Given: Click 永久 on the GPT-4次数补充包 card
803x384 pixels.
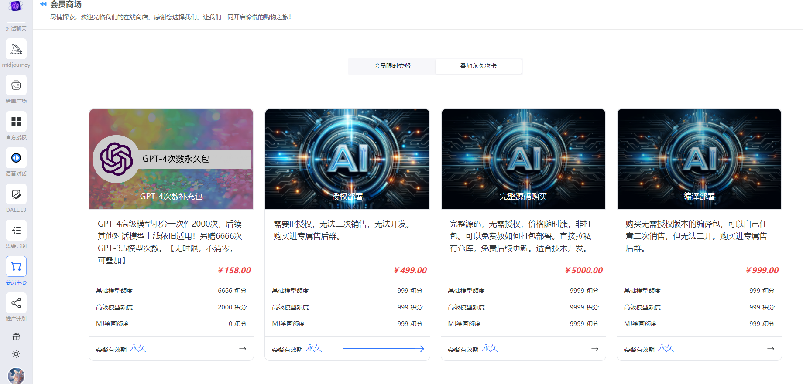Looking at the screenshot, I should (x=138, y=348).
